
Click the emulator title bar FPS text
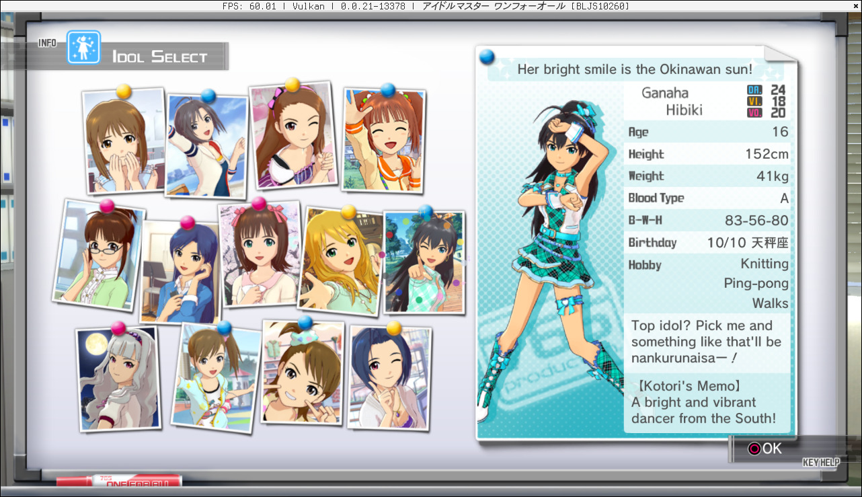(x=250, y=6)
